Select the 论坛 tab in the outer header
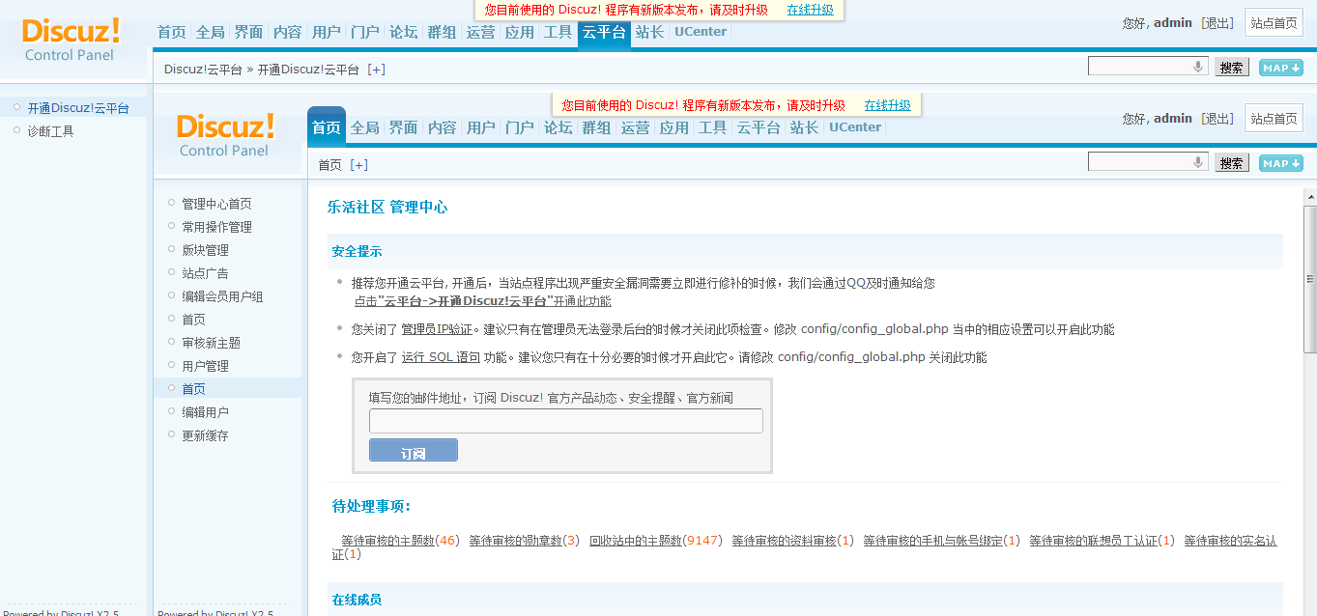The width and height of the screenshot is (1317, 616). pyautogui.click(x=403, y=32)
